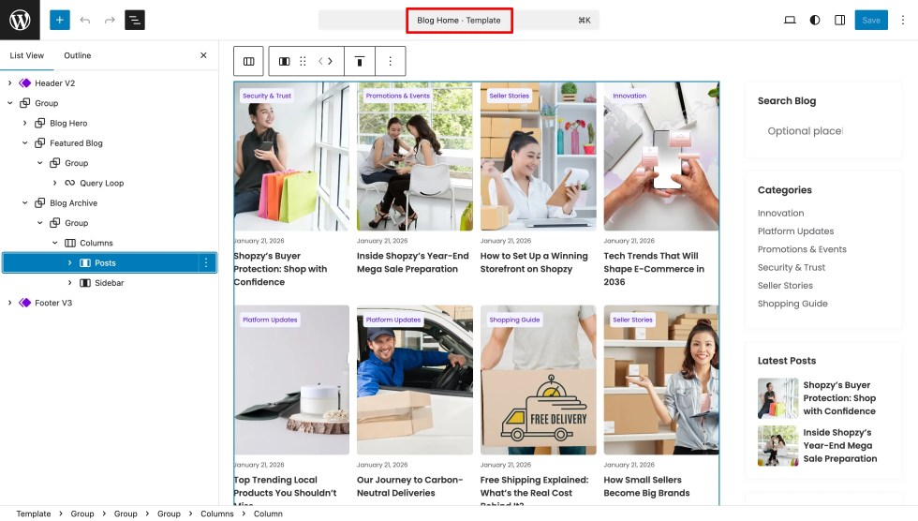The width and height of the screenshot is (918, 521).
Task: Expand the Sidebar column item
Action: point(69,283)
